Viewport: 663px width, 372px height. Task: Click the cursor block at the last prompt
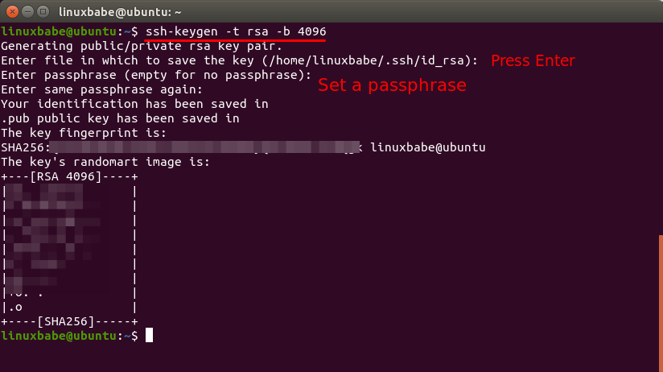(149, 335)
